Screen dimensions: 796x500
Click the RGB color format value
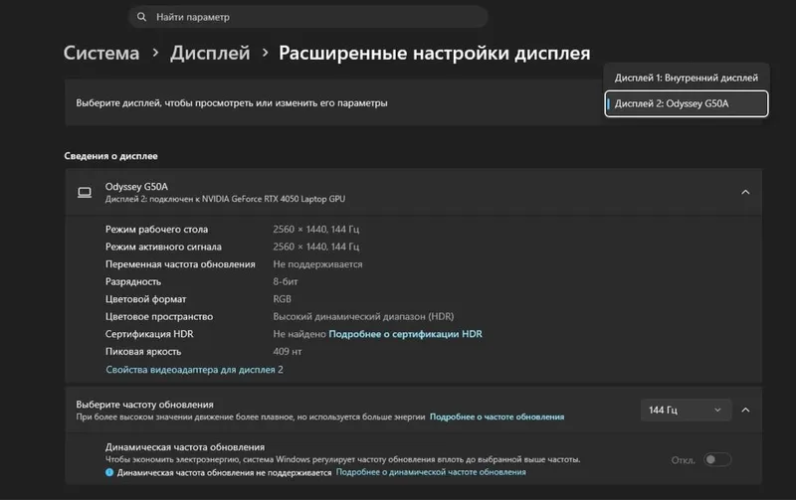coord(283,299)
